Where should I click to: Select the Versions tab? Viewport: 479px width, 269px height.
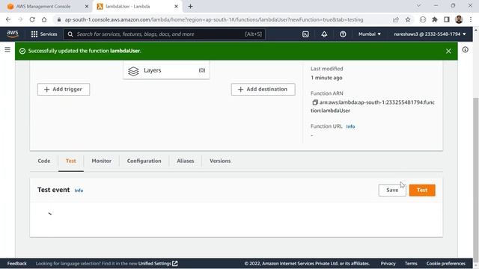220,161
